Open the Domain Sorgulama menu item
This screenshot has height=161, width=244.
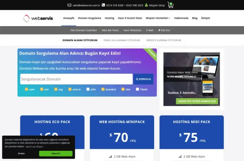89,18
